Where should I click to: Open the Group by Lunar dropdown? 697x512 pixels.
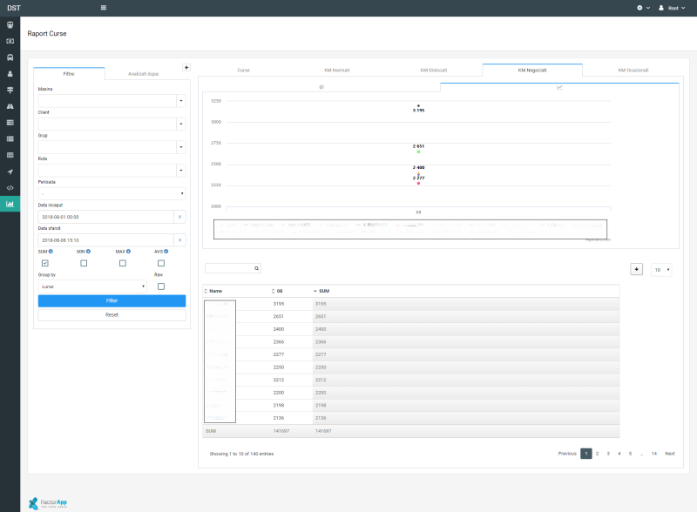tap(92, 286)
